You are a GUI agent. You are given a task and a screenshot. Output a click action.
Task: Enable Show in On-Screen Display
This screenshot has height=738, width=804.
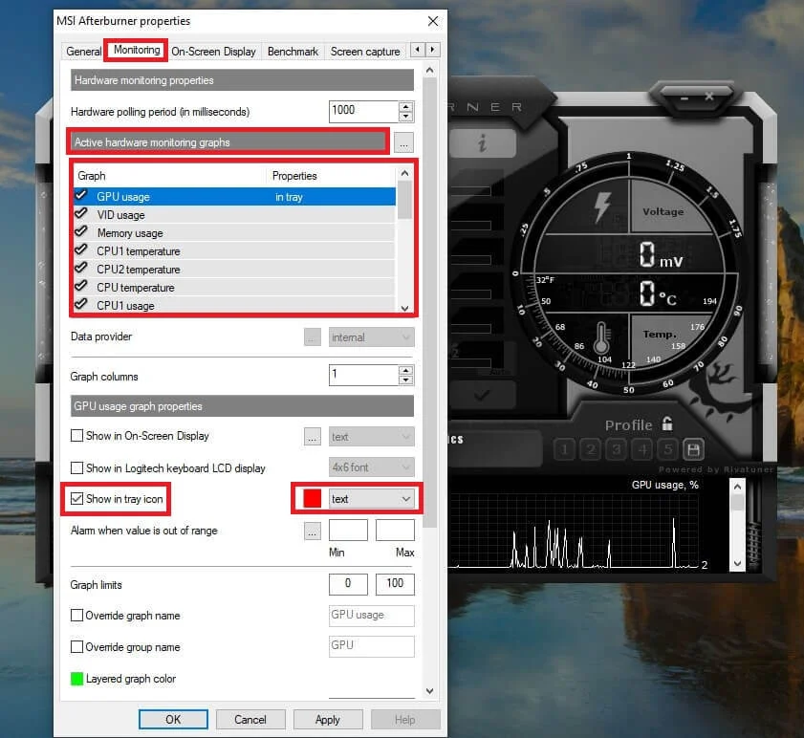pos(77,436)
